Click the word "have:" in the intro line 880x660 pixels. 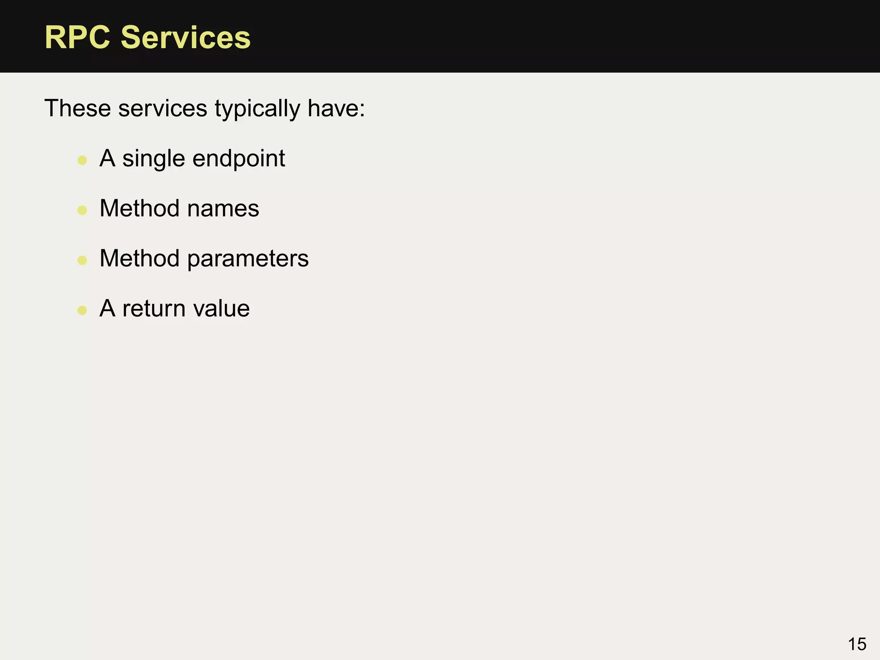[x=336, y=108]
